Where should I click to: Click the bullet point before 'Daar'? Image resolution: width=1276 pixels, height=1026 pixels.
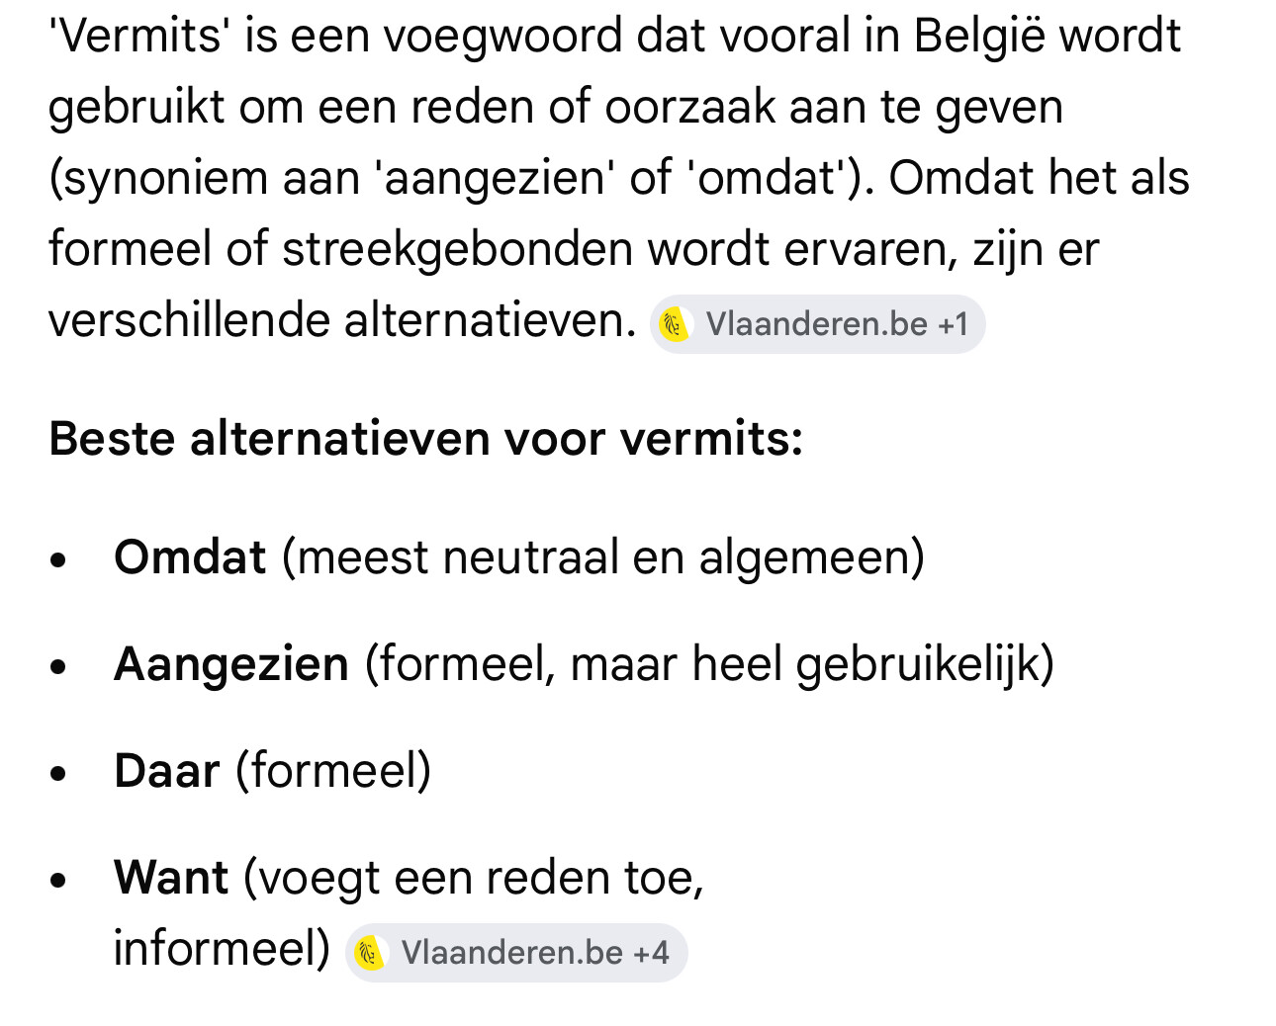[x=58, y=773]
